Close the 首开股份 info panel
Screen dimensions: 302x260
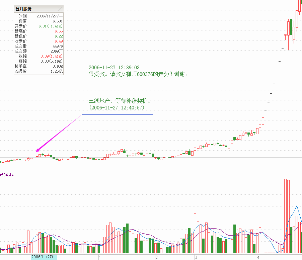(60, 9)
